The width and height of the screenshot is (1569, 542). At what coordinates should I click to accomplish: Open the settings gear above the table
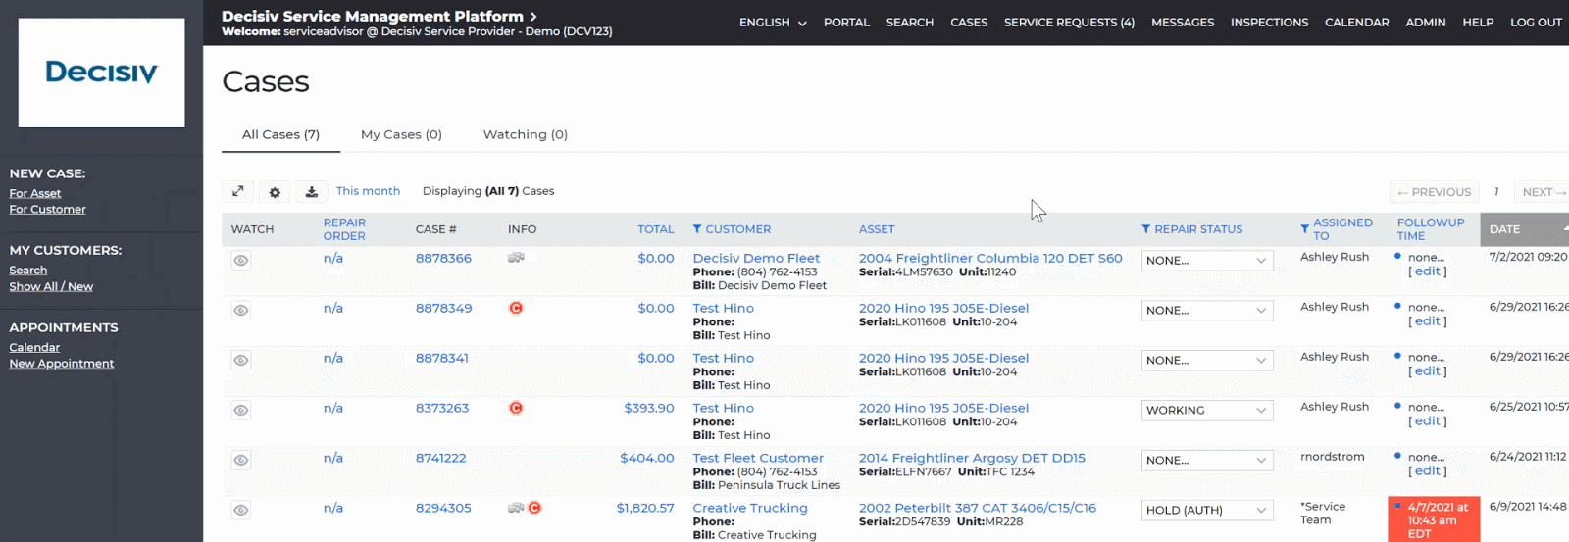[275, 192]
